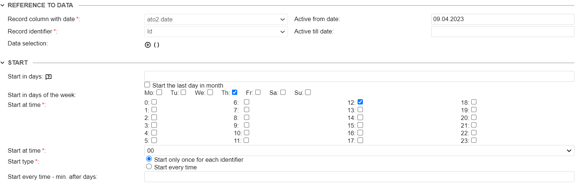
Task: Check the 18 hour checkbox
Action: click(x=474, y=102)
